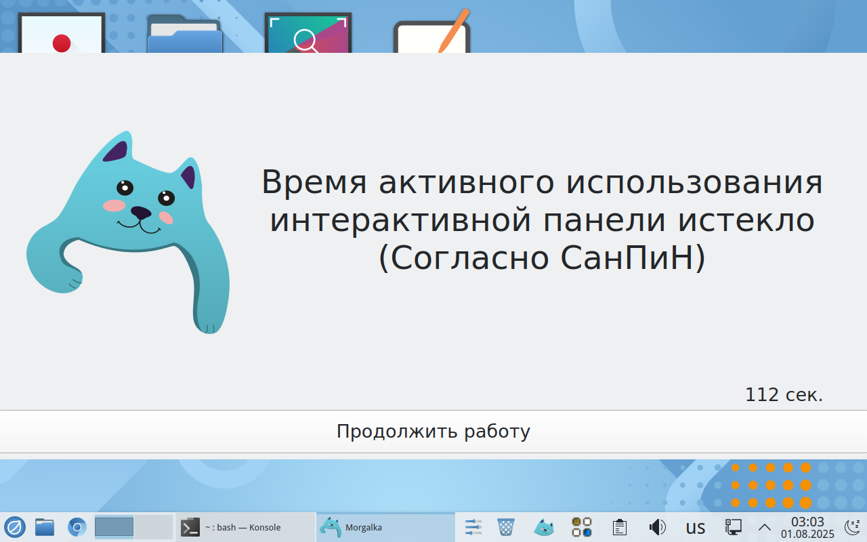Click the "Продолжить работу" button
This screenshot has height=542, width=867.
point(433,432)
